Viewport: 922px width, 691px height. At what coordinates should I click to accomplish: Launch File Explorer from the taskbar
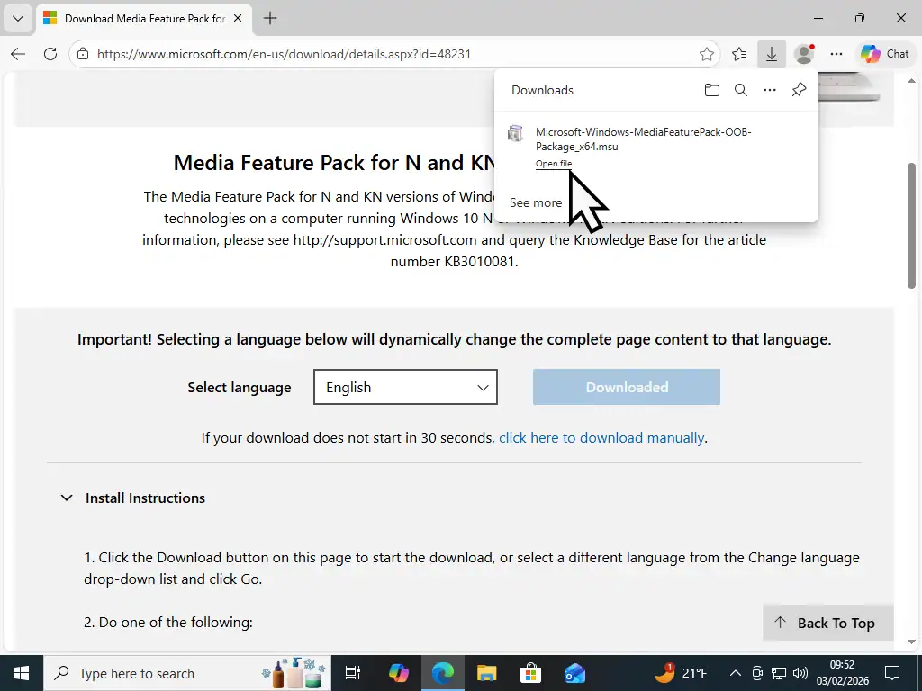point(486,673)
